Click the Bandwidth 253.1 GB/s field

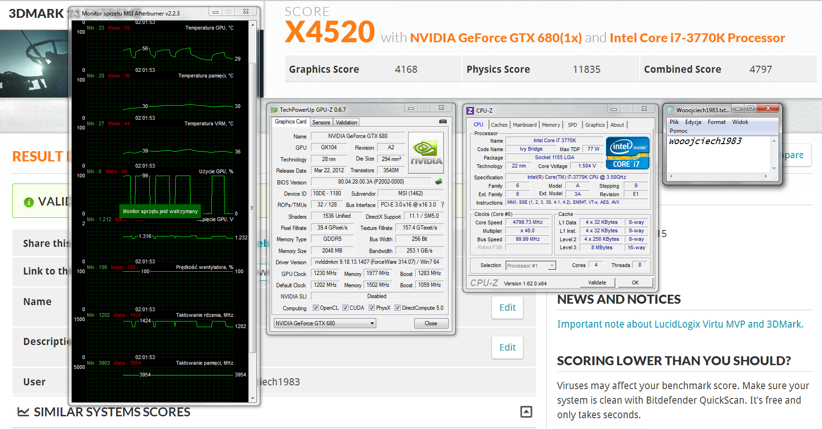419,251
